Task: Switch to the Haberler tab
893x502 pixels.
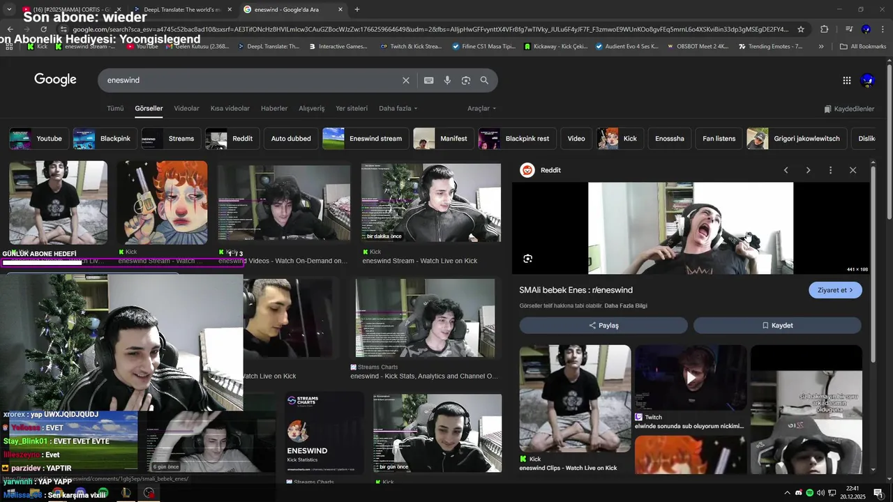Action: pyautogui.click(x=274, y=109)
